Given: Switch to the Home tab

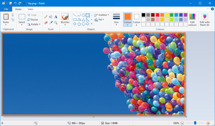Looking at the screenshot, I should click(x=18, y=9).
